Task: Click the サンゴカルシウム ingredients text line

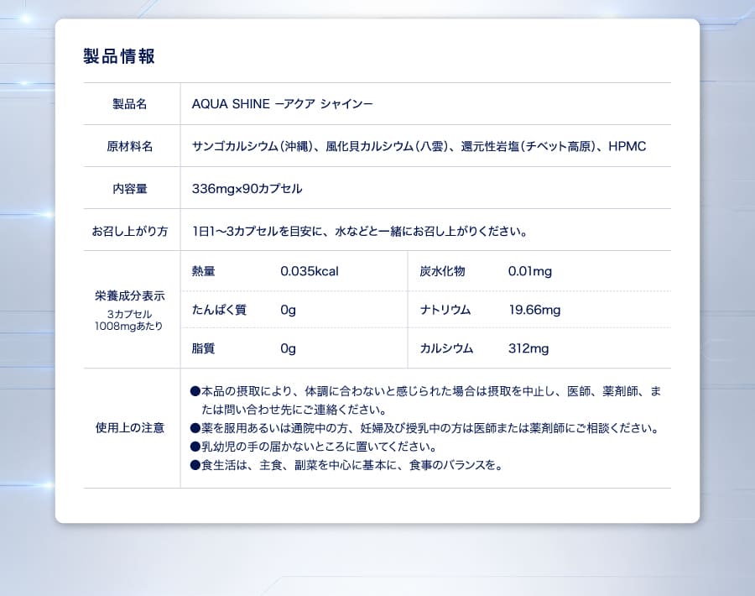Action: coord(419,146)
